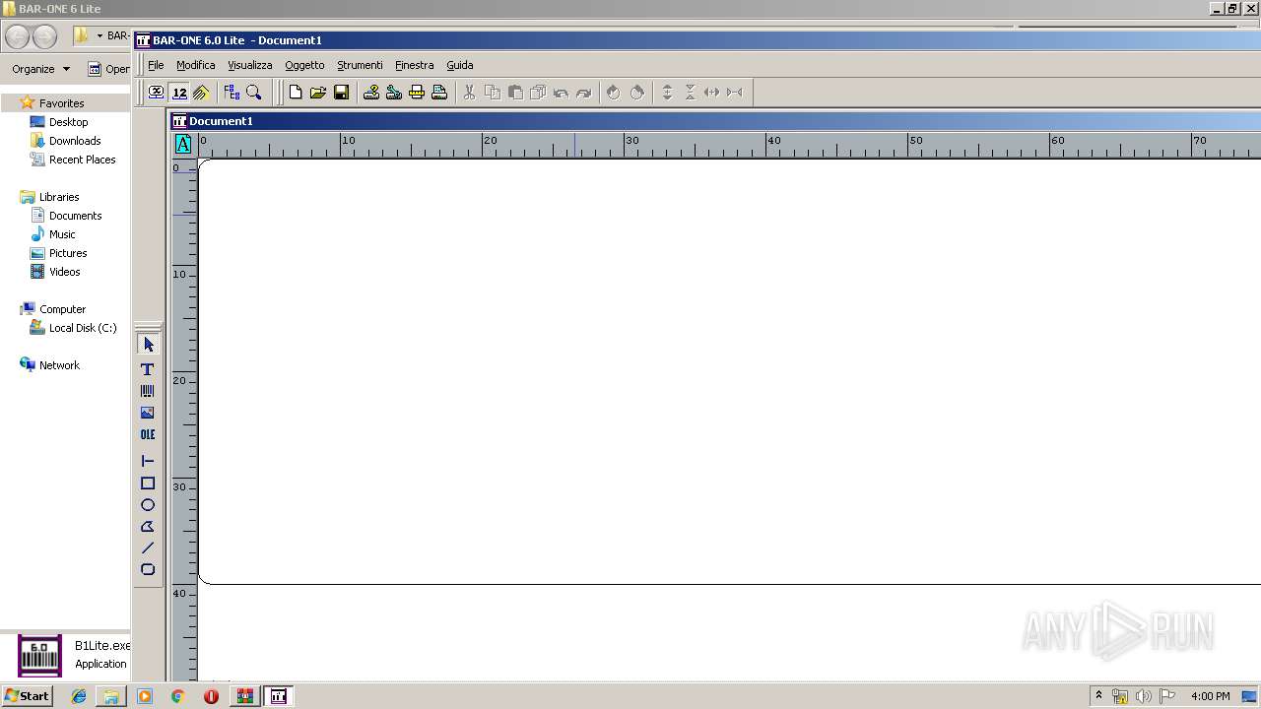Click the Copy toolbar icon
1261x709 pixels.
(493, 93)
